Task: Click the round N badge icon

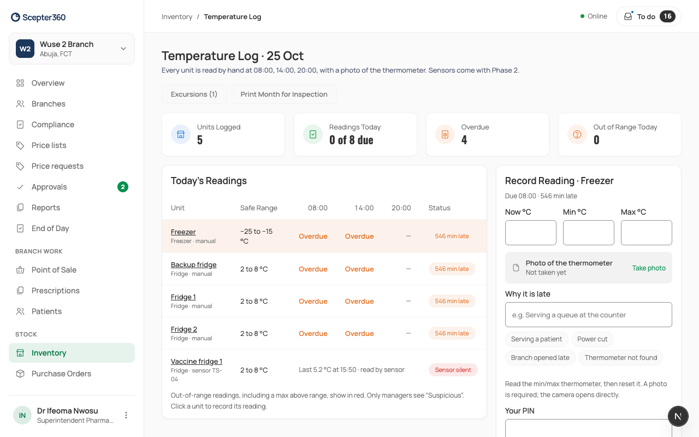Action: pyautogui.click(x=678, y=416)
